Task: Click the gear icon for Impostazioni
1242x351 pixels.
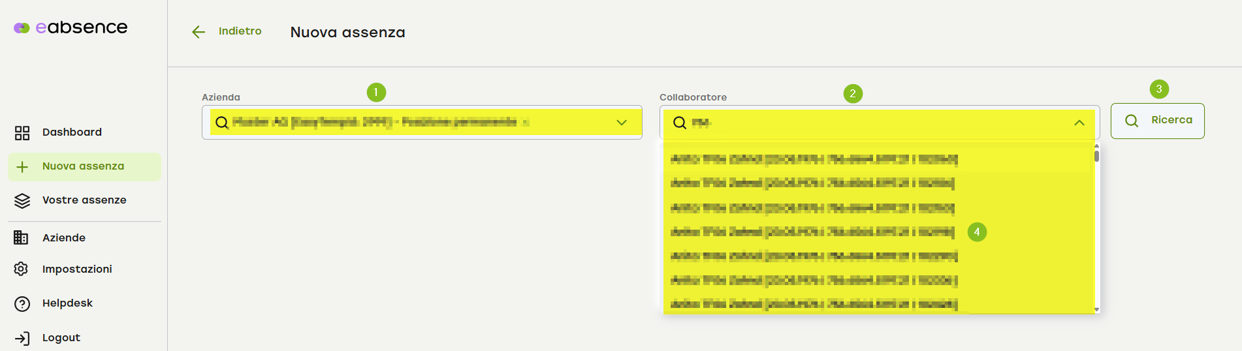Action: tap(22, 269)
